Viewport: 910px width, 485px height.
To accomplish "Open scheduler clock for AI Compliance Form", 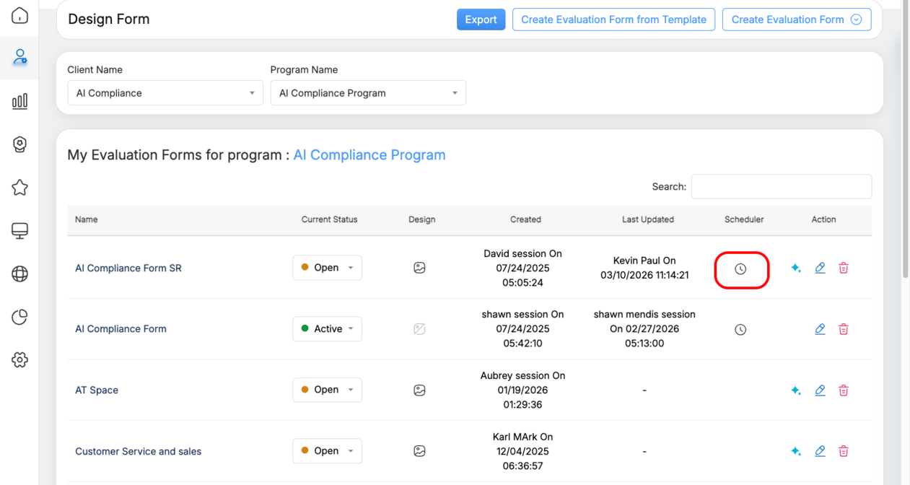I will (x=740, y=330).
